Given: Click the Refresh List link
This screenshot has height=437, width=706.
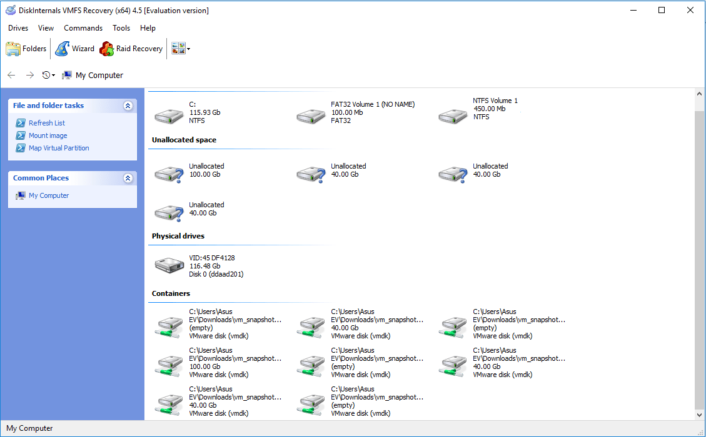Looking at the screenshot, I should 47,123.
